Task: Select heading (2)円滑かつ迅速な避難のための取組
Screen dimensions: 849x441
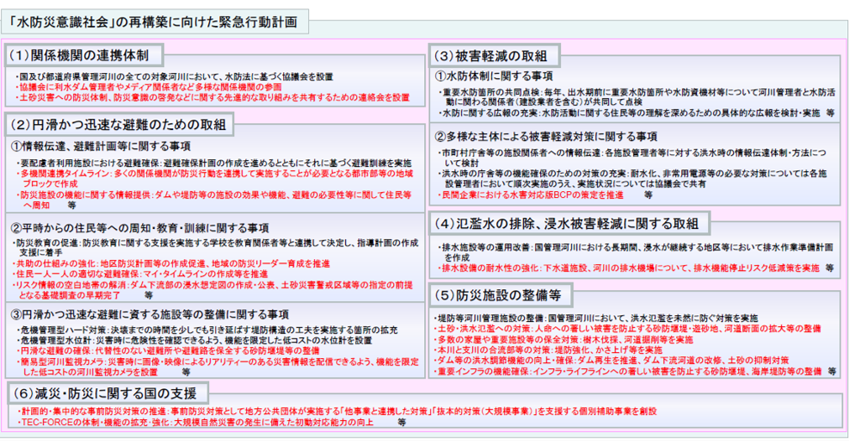Action: coord(119,125)
